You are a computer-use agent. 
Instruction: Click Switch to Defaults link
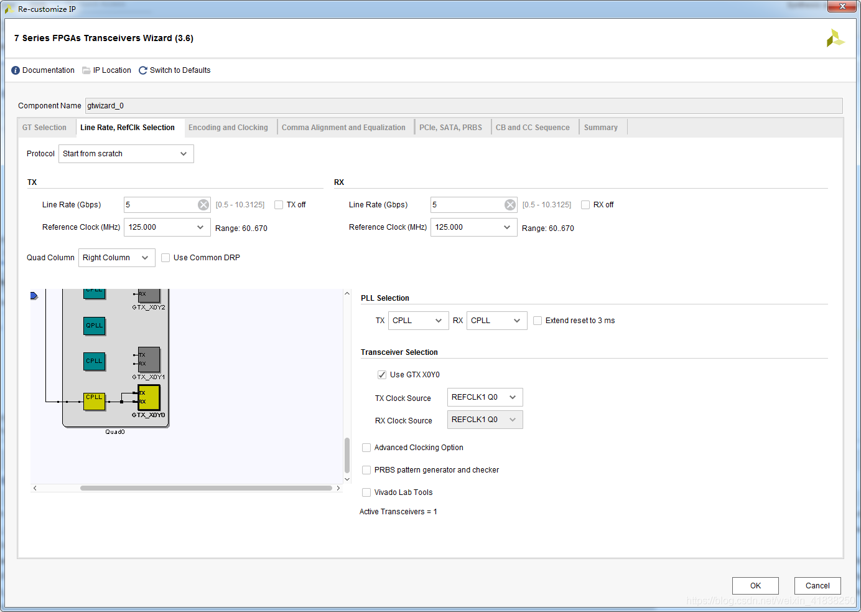coord(180,70)
